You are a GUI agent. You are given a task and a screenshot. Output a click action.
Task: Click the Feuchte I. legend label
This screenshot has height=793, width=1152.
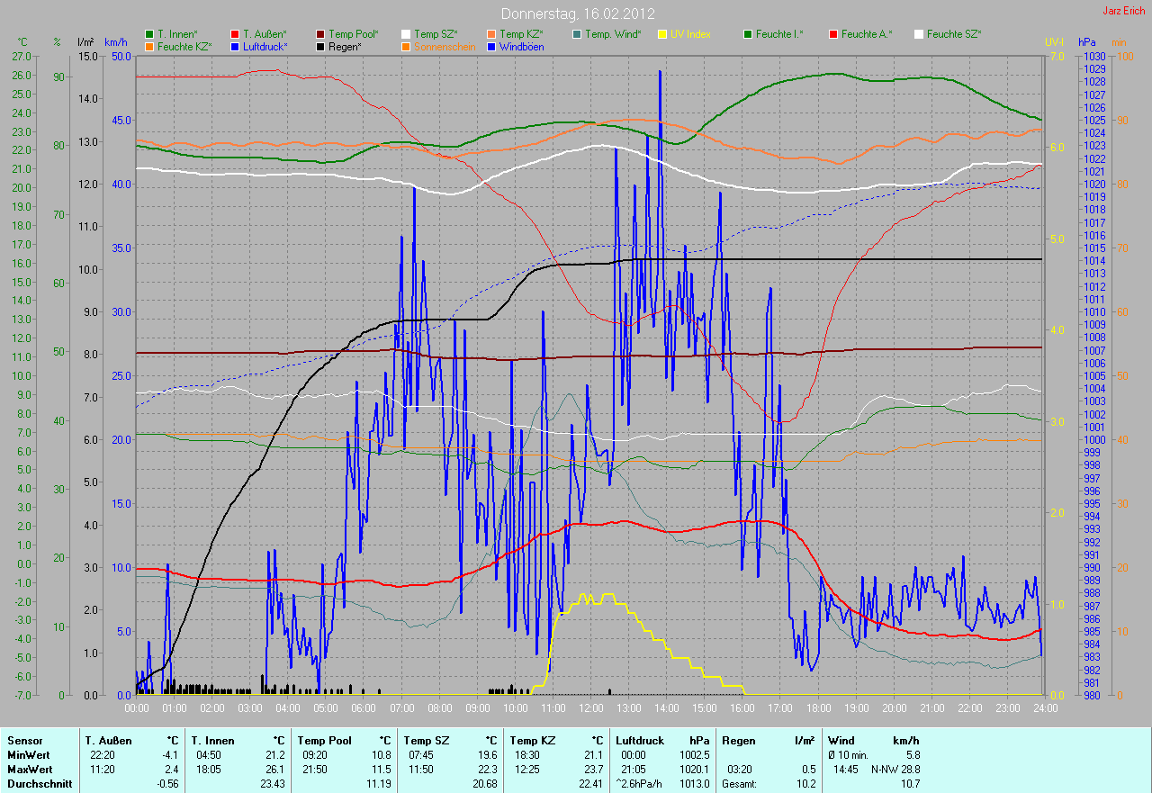779,34
